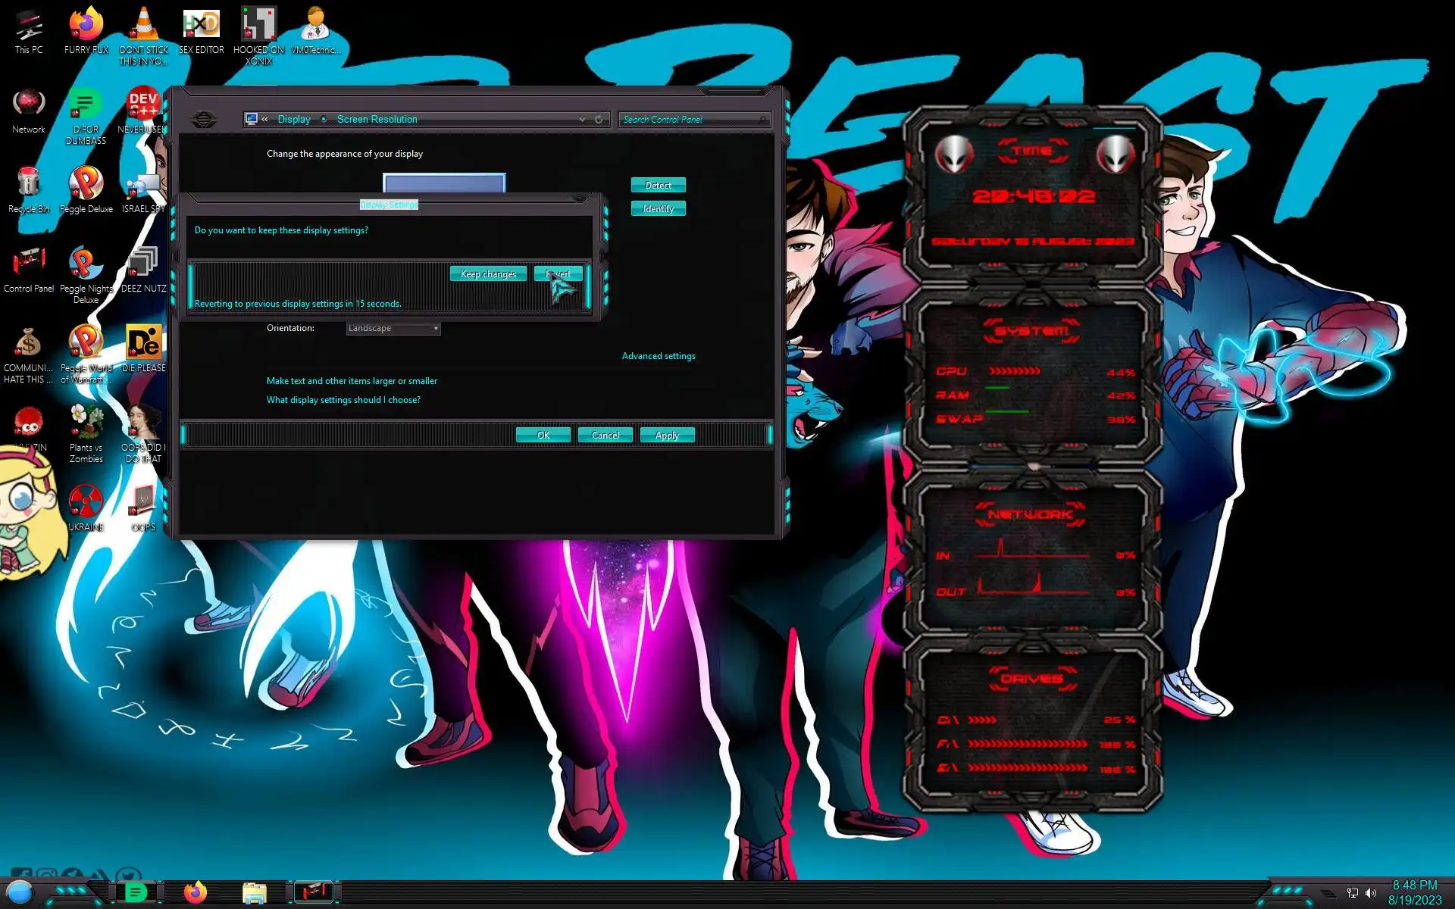
Task: Open File Explorer from the taskbar
Action: click(255, 892)
